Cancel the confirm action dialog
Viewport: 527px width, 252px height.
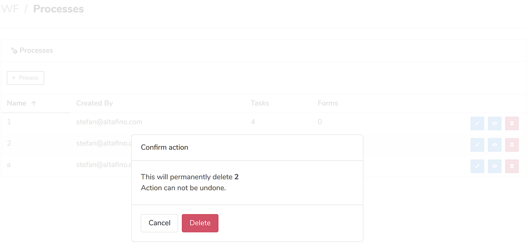tap(159, 223)
